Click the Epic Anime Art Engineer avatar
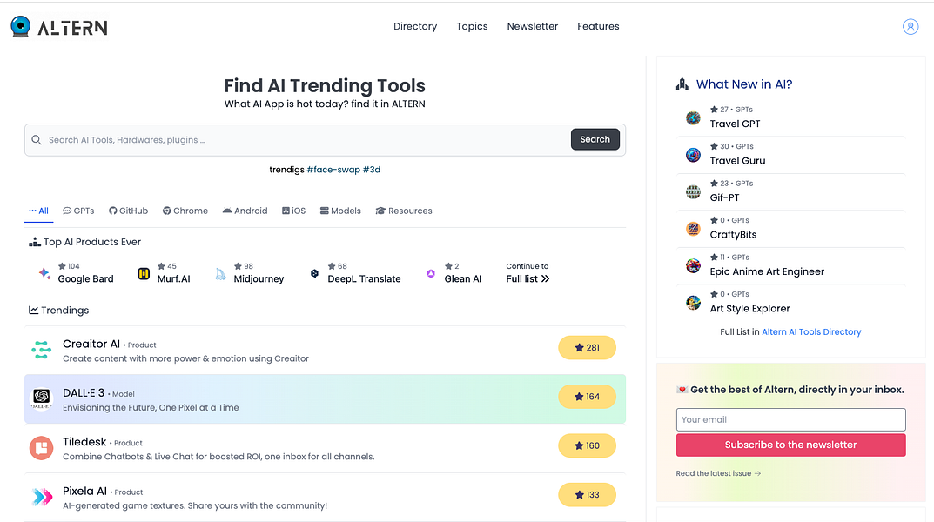 (x=693, y=265)
